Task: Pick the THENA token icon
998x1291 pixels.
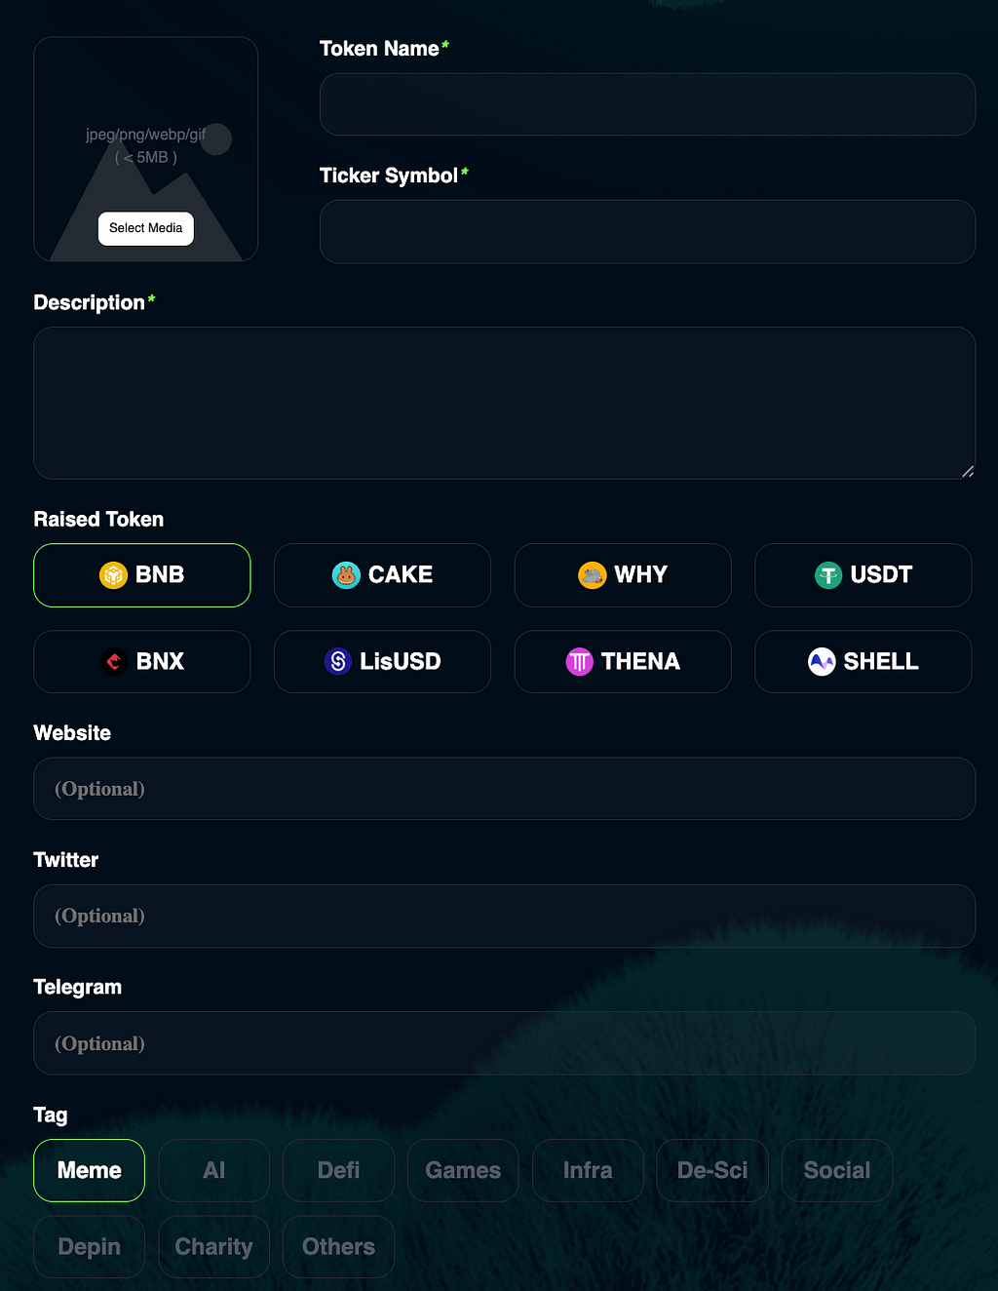Action: tap(579, 662)
